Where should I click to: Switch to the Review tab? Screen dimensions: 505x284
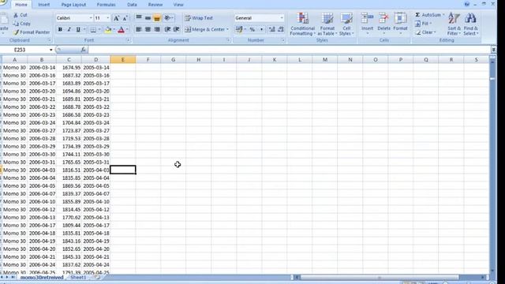point(155,5)
